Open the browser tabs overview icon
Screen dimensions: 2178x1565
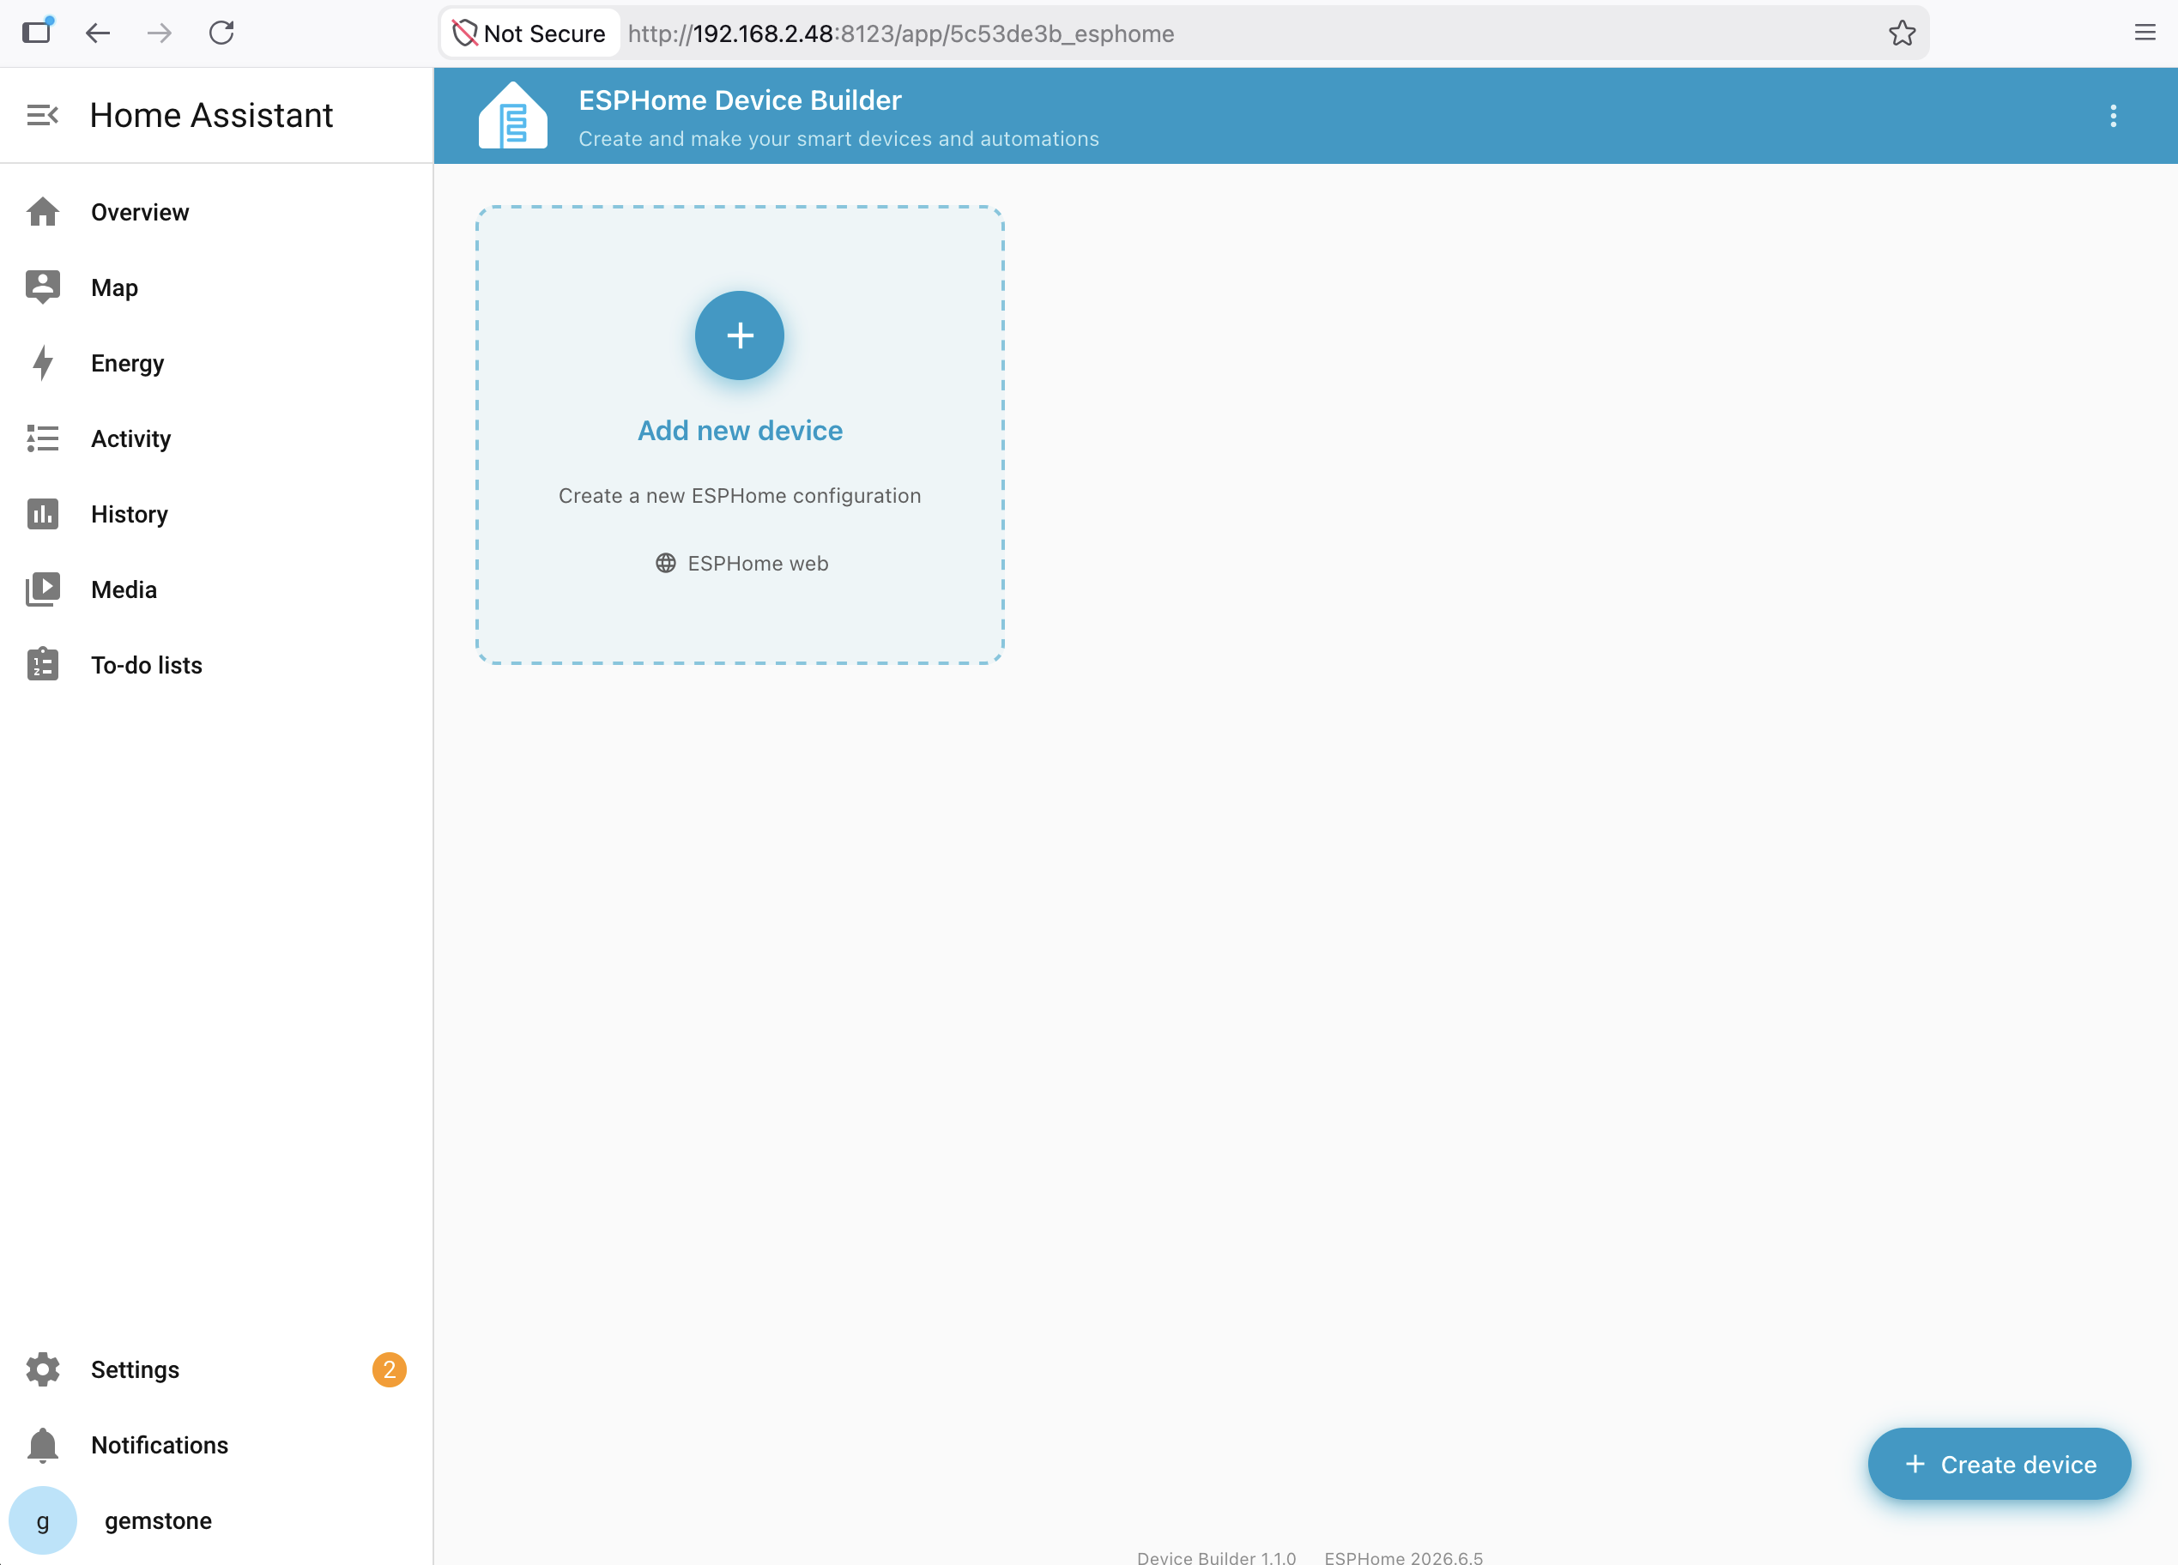point(38,32)
